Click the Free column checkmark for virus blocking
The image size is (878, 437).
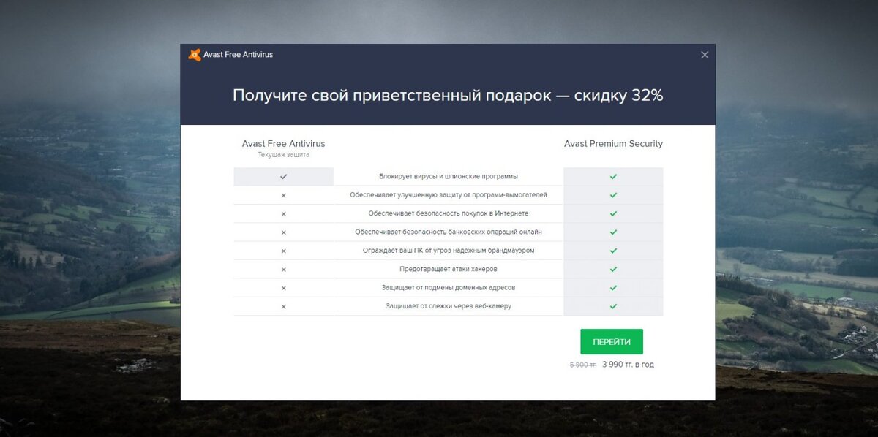tap(283, 176)
